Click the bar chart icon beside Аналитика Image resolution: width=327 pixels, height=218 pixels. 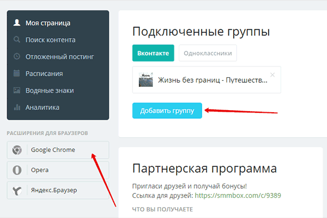tap(17, 107)
